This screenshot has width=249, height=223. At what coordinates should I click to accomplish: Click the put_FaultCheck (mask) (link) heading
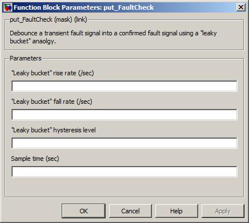pyautogui.click(x=49, y=19)
